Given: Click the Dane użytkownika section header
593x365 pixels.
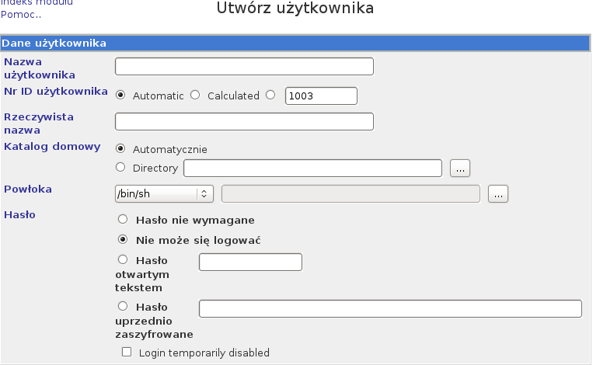Looking at the screenshot, I should (295, 43).
